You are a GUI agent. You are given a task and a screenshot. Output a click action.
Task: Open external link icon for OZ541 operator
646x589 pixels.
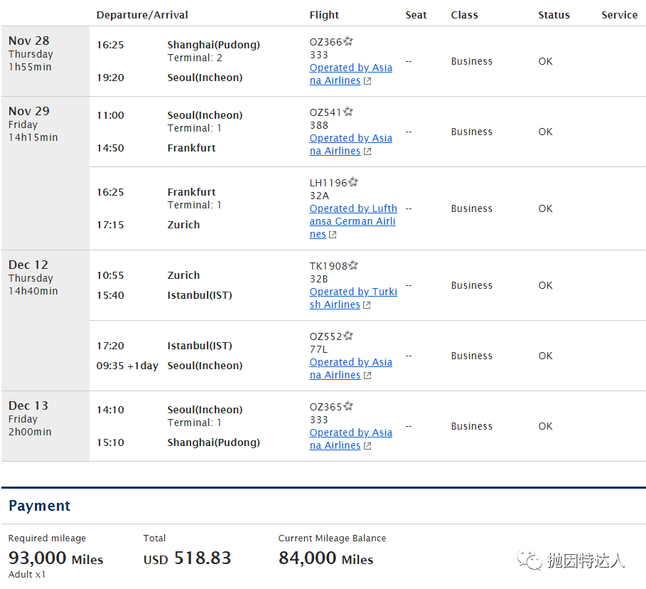367,152
